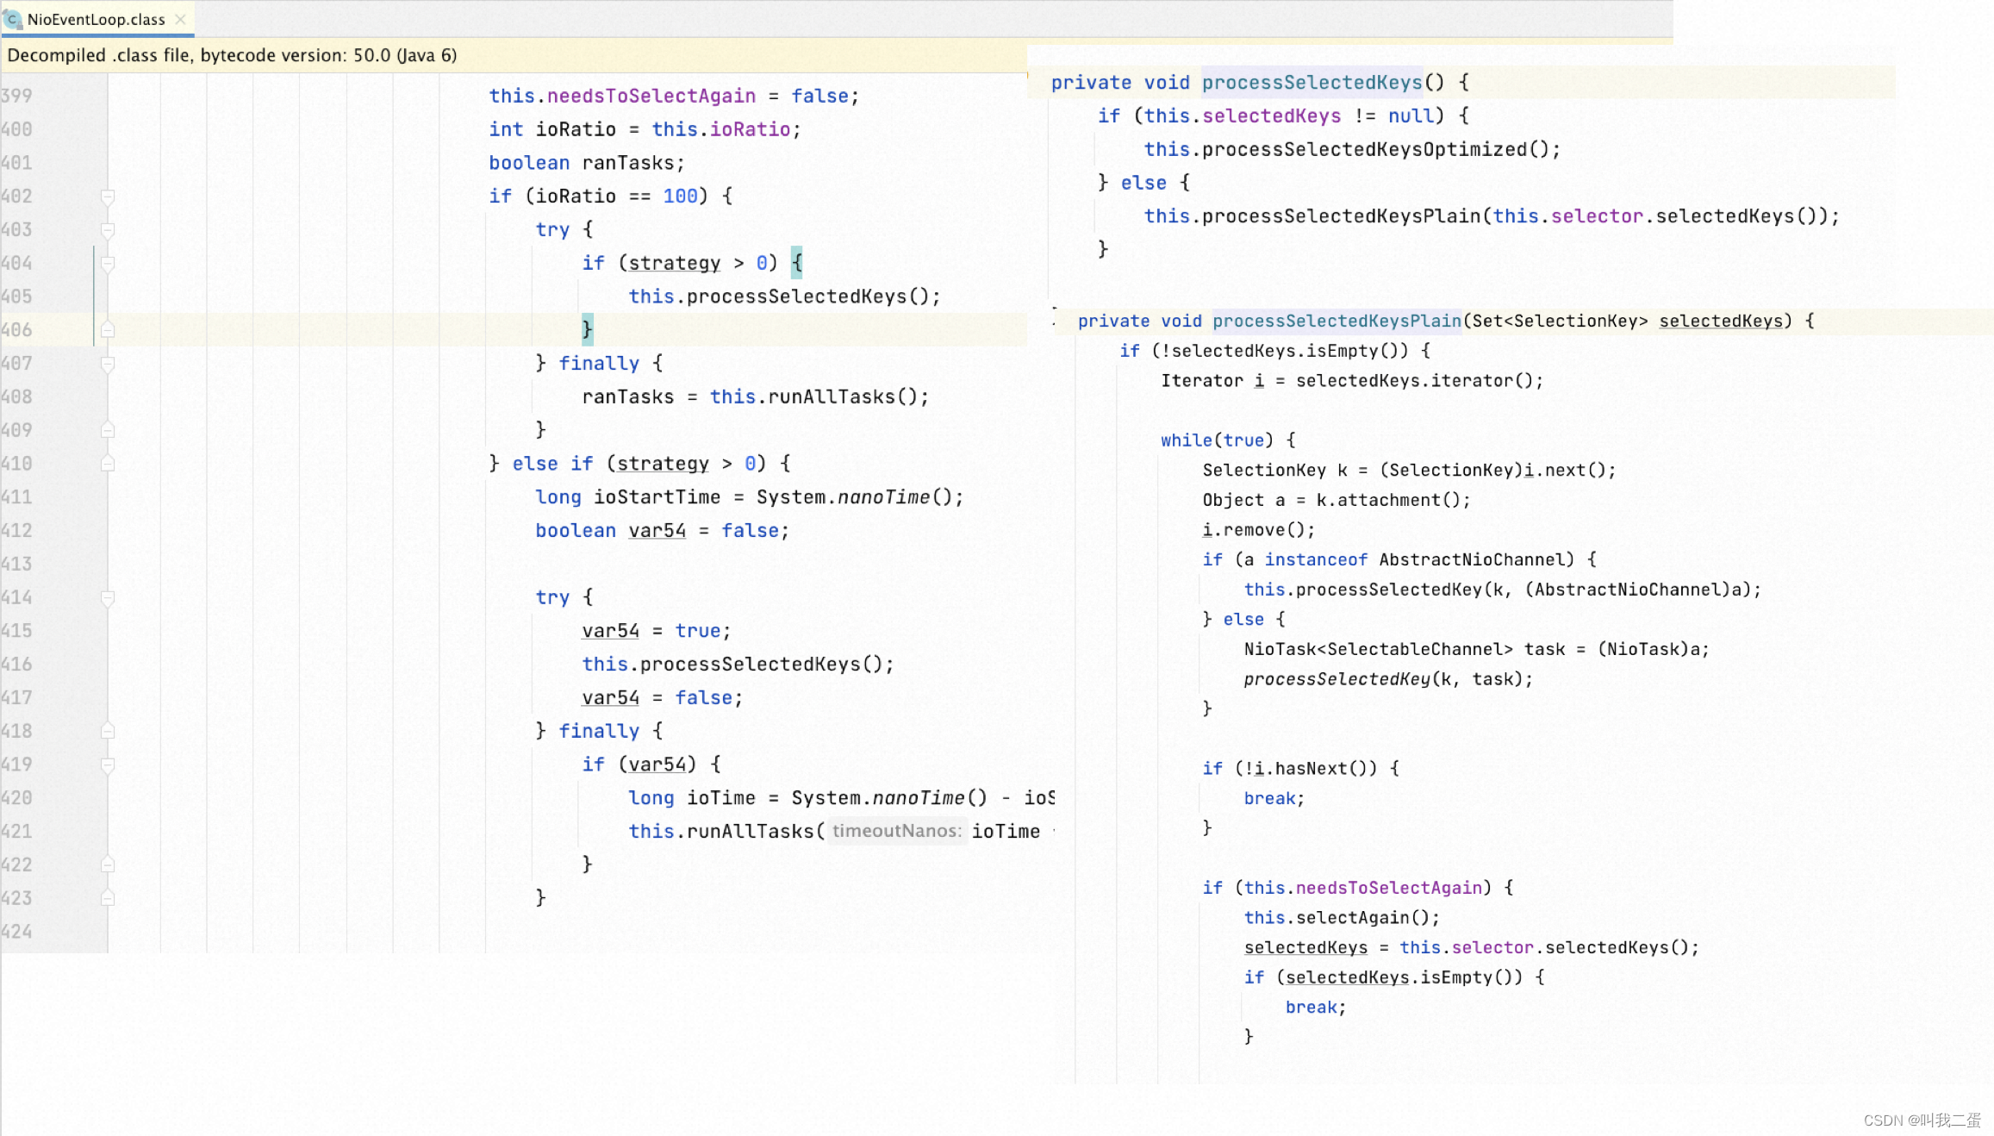Collapse the fold marker on line 402
The height and width of the screenshot is (1136, 1994).
click(x=108, y=197)
